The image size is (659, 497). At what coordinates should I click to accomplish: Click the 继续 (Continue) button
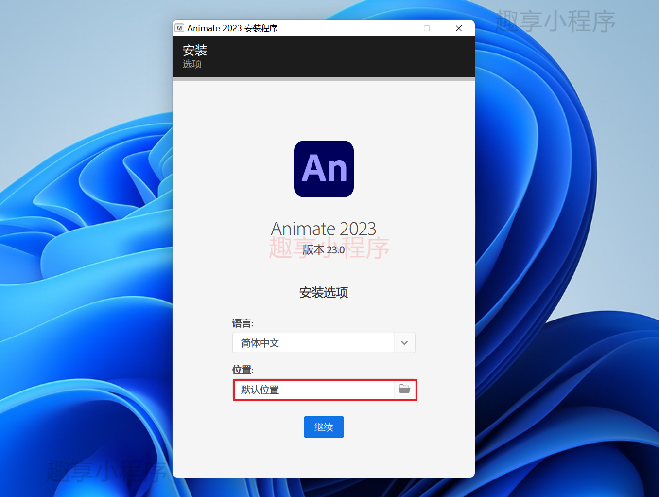pyautogui.click(x=324, y=427)
